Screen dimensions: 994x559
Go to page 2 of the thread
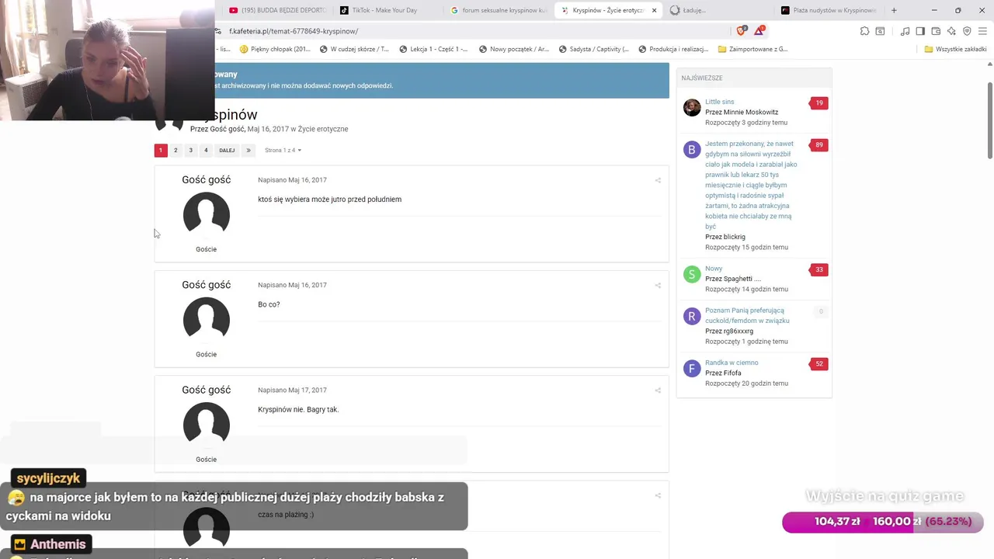(176, 150)
